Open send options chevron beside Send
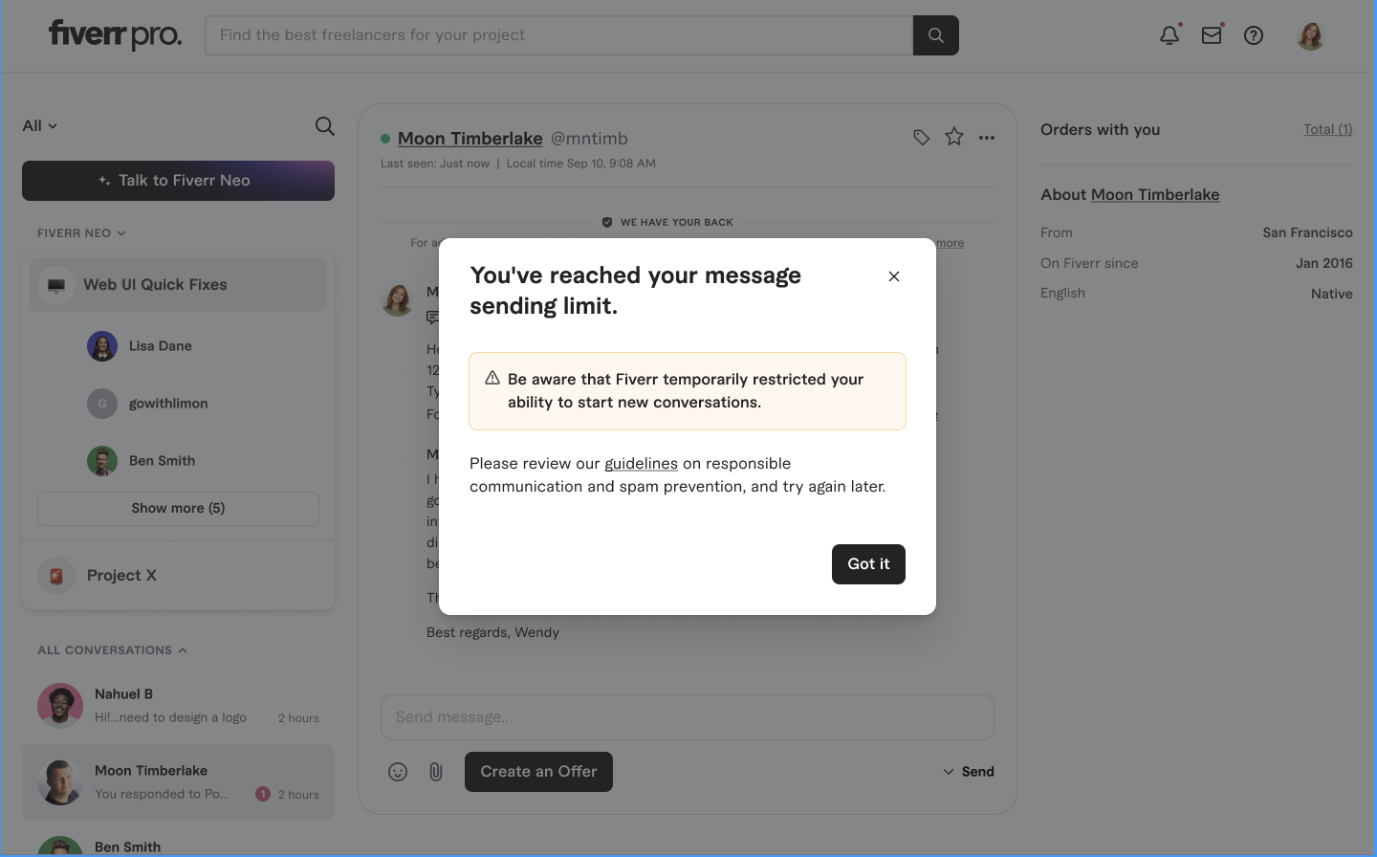This screenshot has height=857, width=1377. (948, 772)
